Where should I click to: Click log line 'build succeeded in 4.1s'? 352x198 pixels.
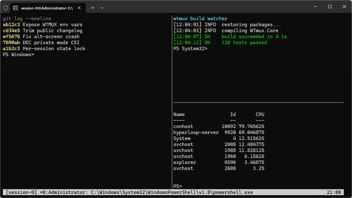pyautogui.click(x=230, y=37)
